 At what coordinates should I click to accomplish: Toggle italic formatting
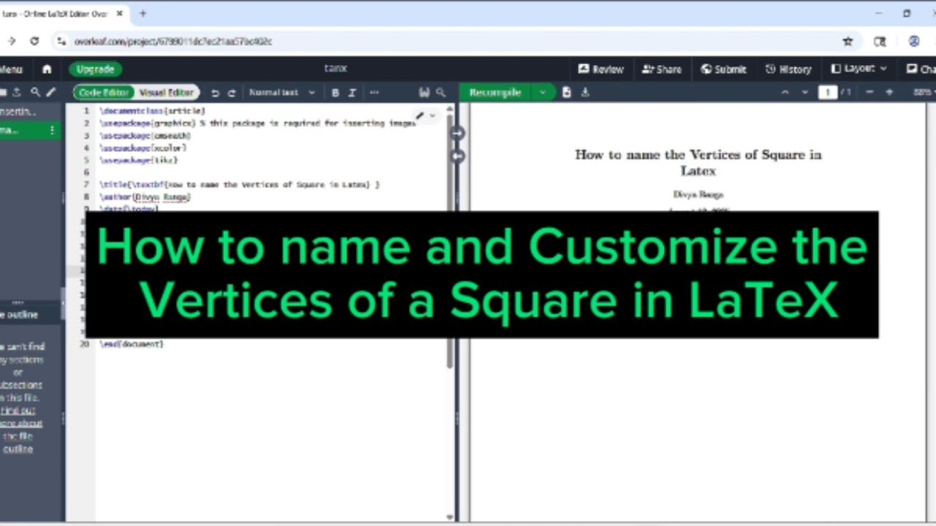coord(352,93)
